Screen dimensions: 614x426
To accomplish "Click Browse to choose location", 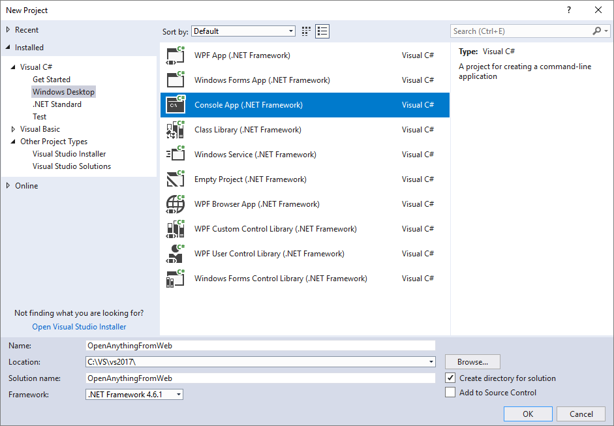I will coord(472,362).
